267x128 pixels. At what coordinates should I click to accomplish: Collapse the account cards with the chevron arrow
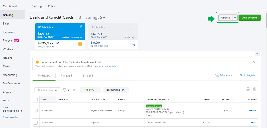[x=257, y=54]
